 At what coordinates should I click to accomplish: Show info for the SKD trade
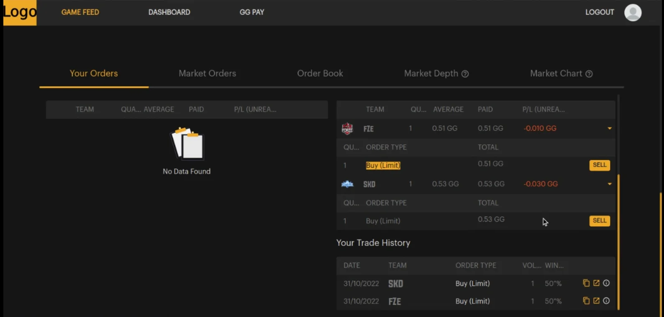click(x=606, y=283)
